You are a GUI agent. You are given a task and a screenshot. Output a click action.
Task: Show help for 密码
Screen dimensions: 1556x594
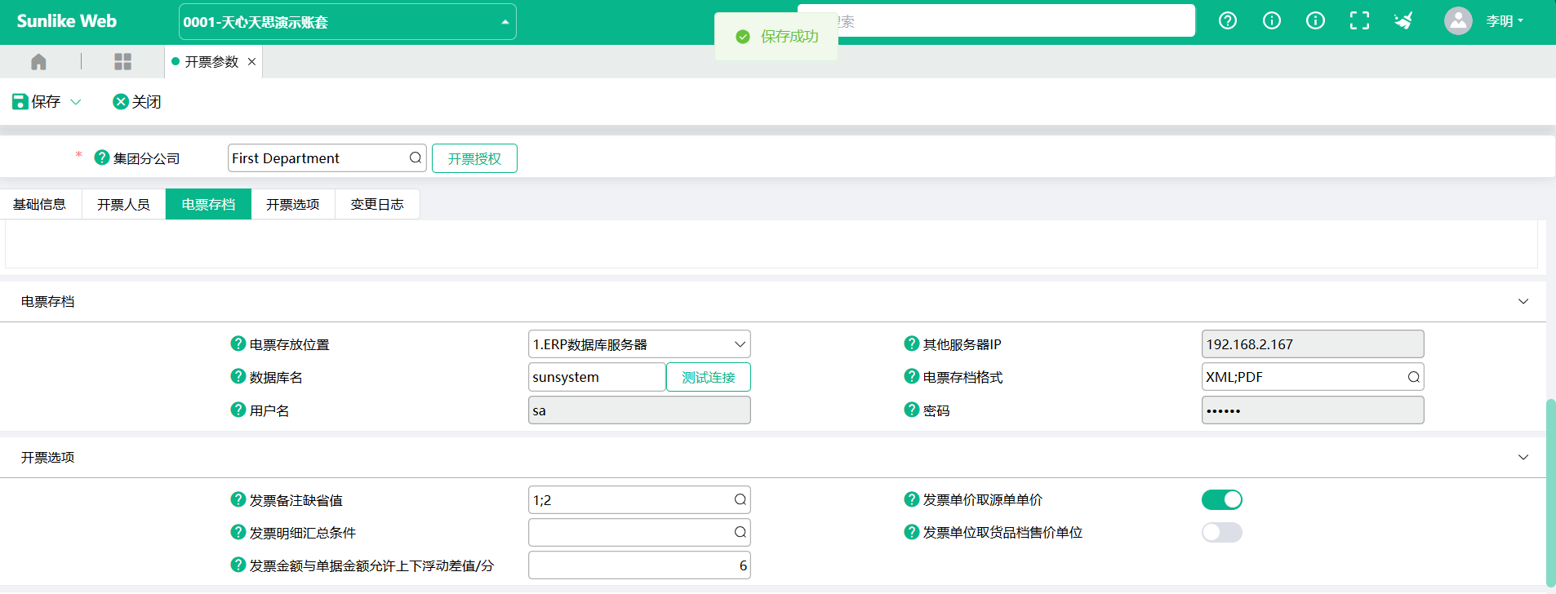pos(912,410)
